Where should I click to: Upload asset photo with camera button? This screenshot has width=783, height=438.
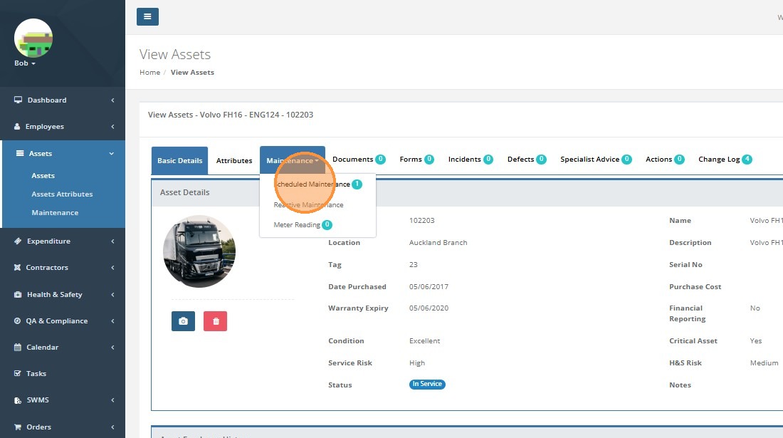coord(183,321)
